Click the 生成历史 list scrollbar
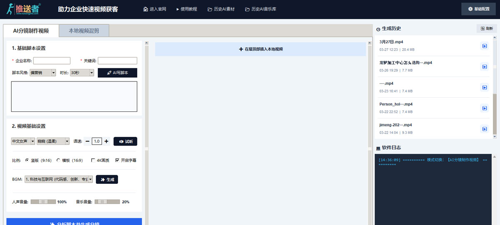 (x=495, y=87)
